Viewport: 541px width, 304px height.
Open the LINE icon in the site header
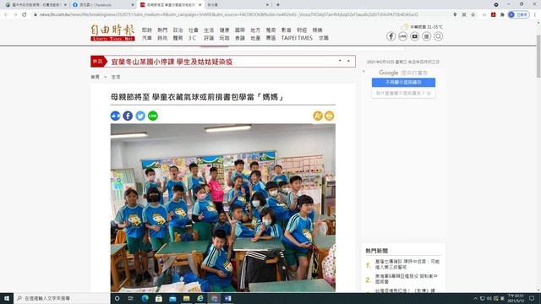(402, 36)
